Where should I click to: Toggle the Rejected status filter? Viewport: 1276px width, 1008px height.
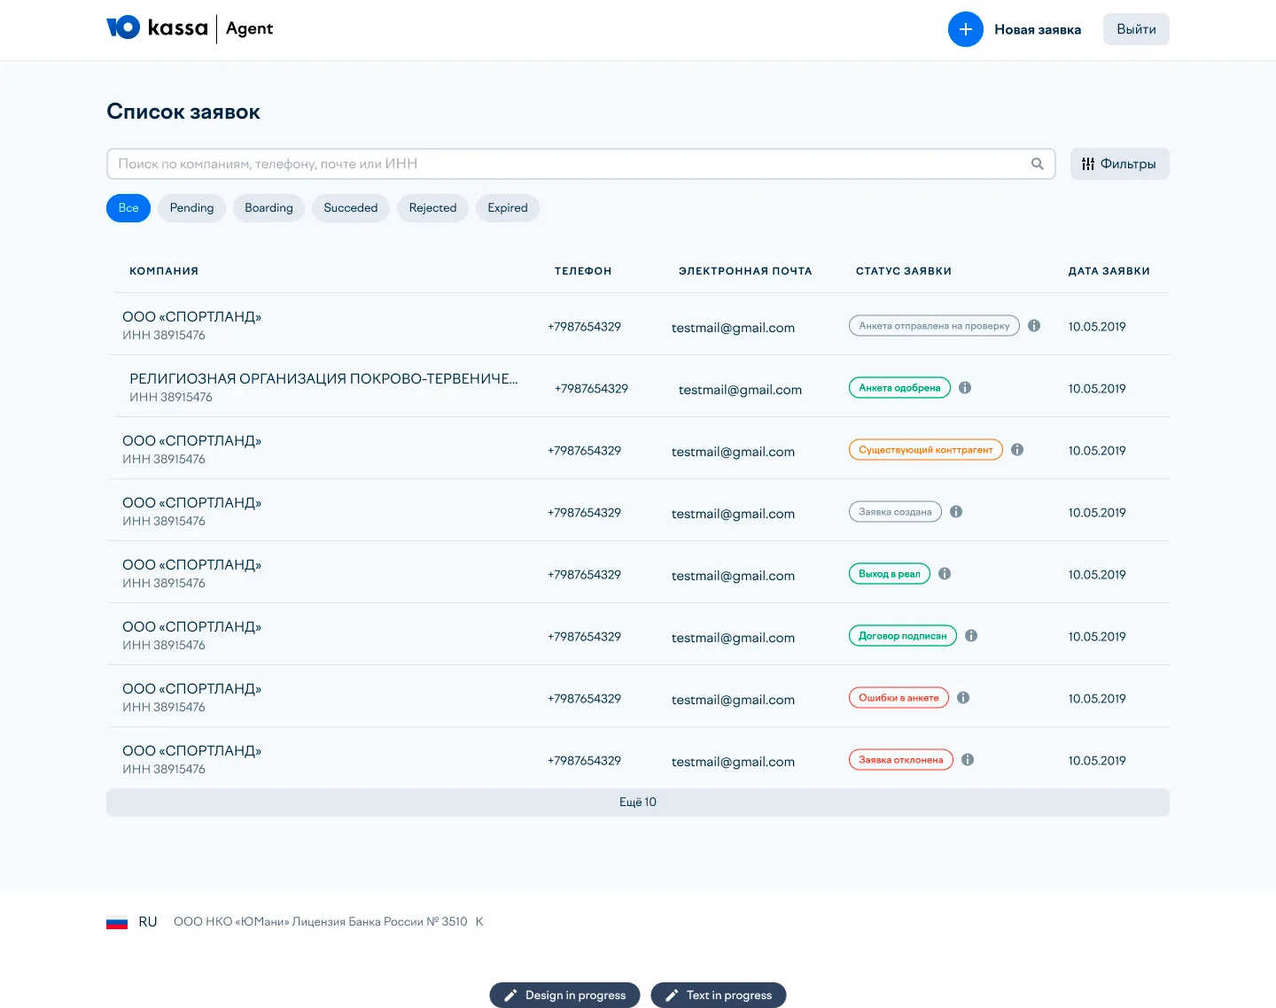432,208
